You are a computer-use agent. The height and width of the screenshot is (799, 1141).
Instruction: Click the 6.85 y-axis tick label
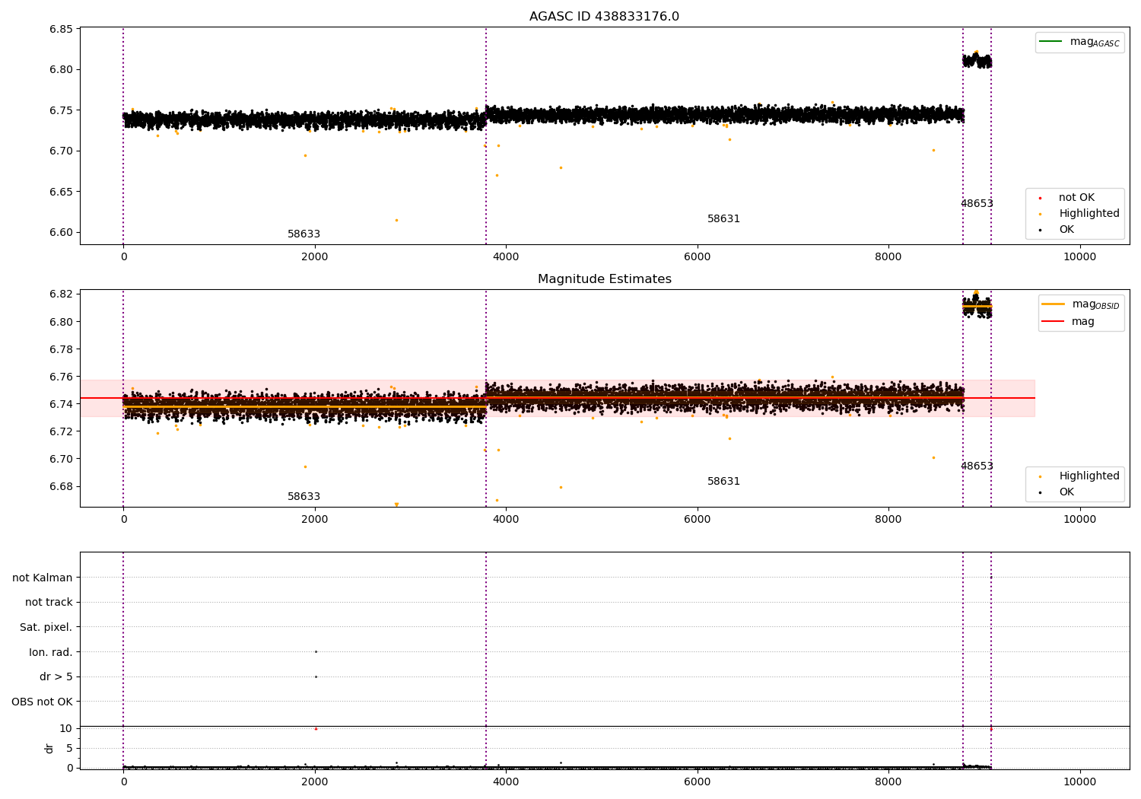(x=61, y=29)
